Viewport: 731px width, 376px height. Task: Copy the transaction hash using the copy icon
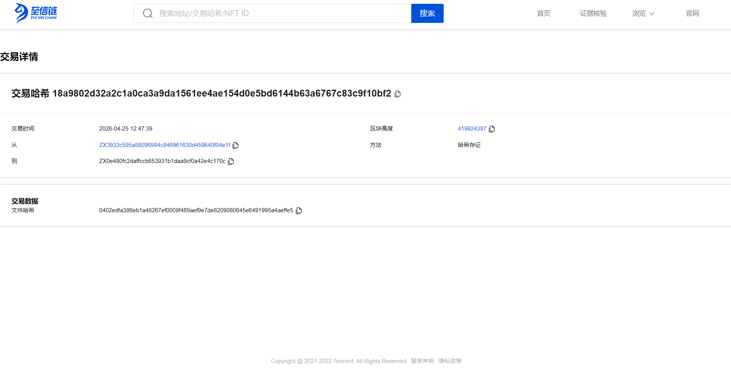[x=398, y=94]
